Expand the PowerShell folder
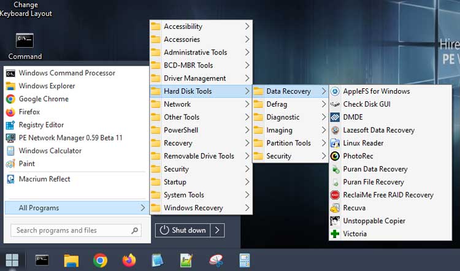The image size is (460, 271). (201, 130)
